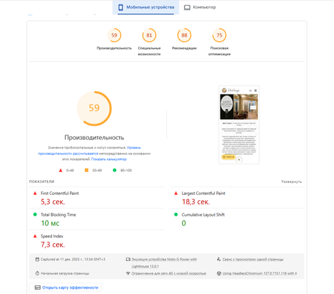Viewport: 334px width, 294px height.
Task: Click the ПОКАЗАТЕЛИ section heading
Action: pos(41,181)
